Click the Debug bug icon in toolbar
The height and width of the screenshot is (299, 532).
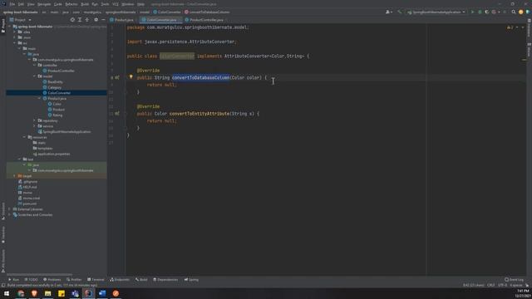click(x=480, y=12)
